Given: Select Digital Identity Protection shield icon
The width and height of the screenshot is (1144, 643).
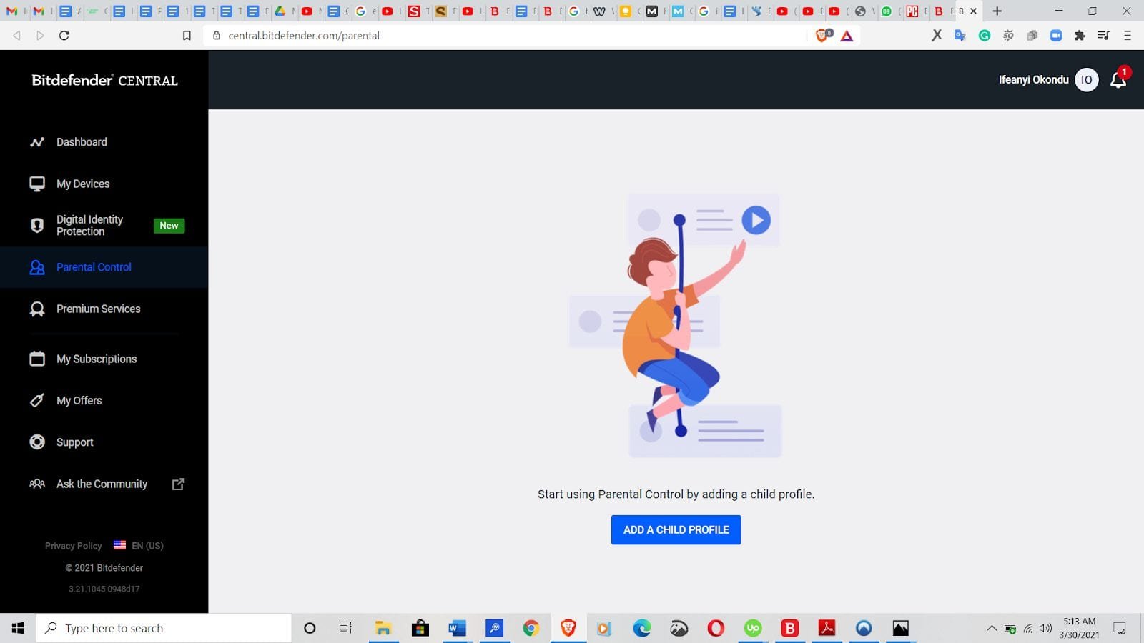Looking at the screenshot, I should coord(37,226).
